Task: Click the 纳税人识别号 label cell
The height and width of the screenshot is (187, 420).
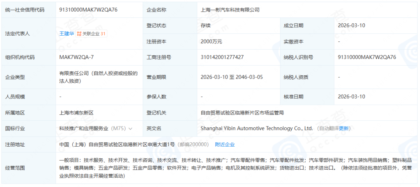Action: 307,57
